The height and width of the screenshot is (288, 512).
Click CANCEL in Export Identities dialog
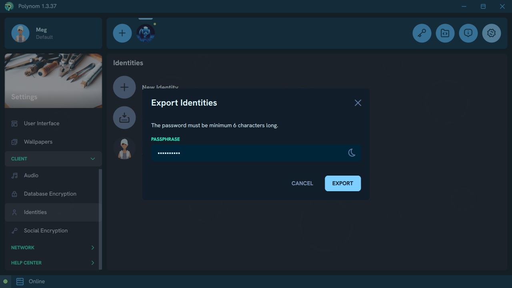pos(302,184)
